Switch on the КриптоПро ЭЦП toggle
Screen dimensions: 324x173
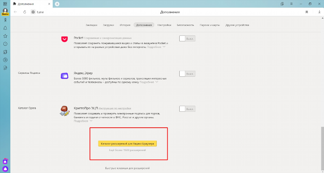tap(187, 109)
